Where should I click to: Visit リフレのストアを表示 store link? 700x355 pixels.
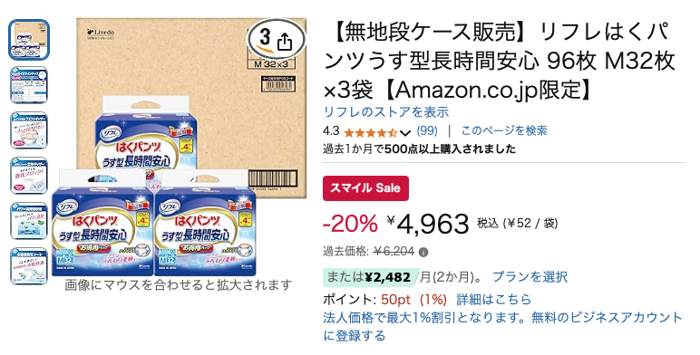coord(385,112)
